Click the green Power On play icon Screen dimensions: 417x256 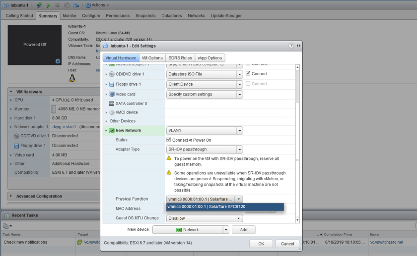[48, 5]
